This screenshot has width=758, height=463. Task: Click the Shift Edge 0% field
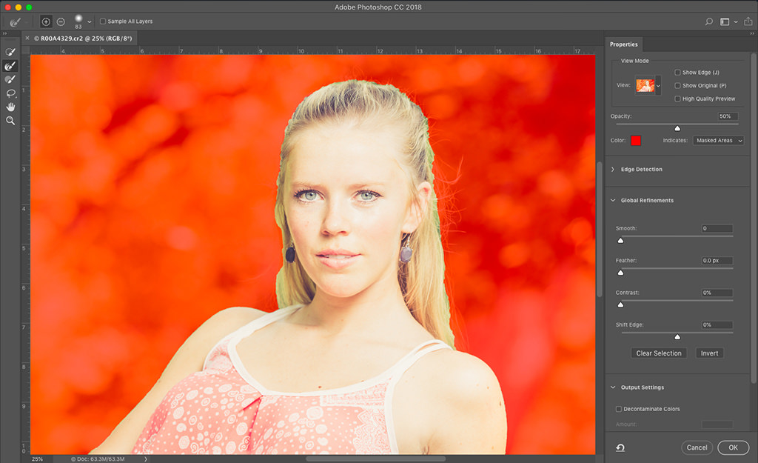tap(717, 324)
